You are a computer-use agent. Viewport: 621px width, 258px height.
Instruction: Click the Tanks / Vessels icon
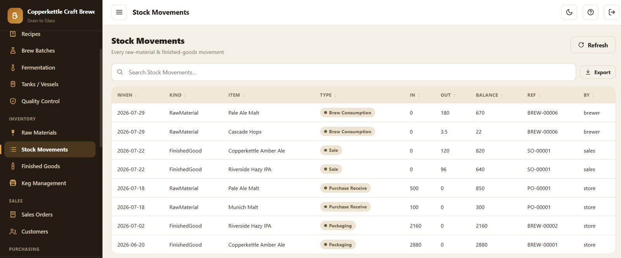coord(13,84)
